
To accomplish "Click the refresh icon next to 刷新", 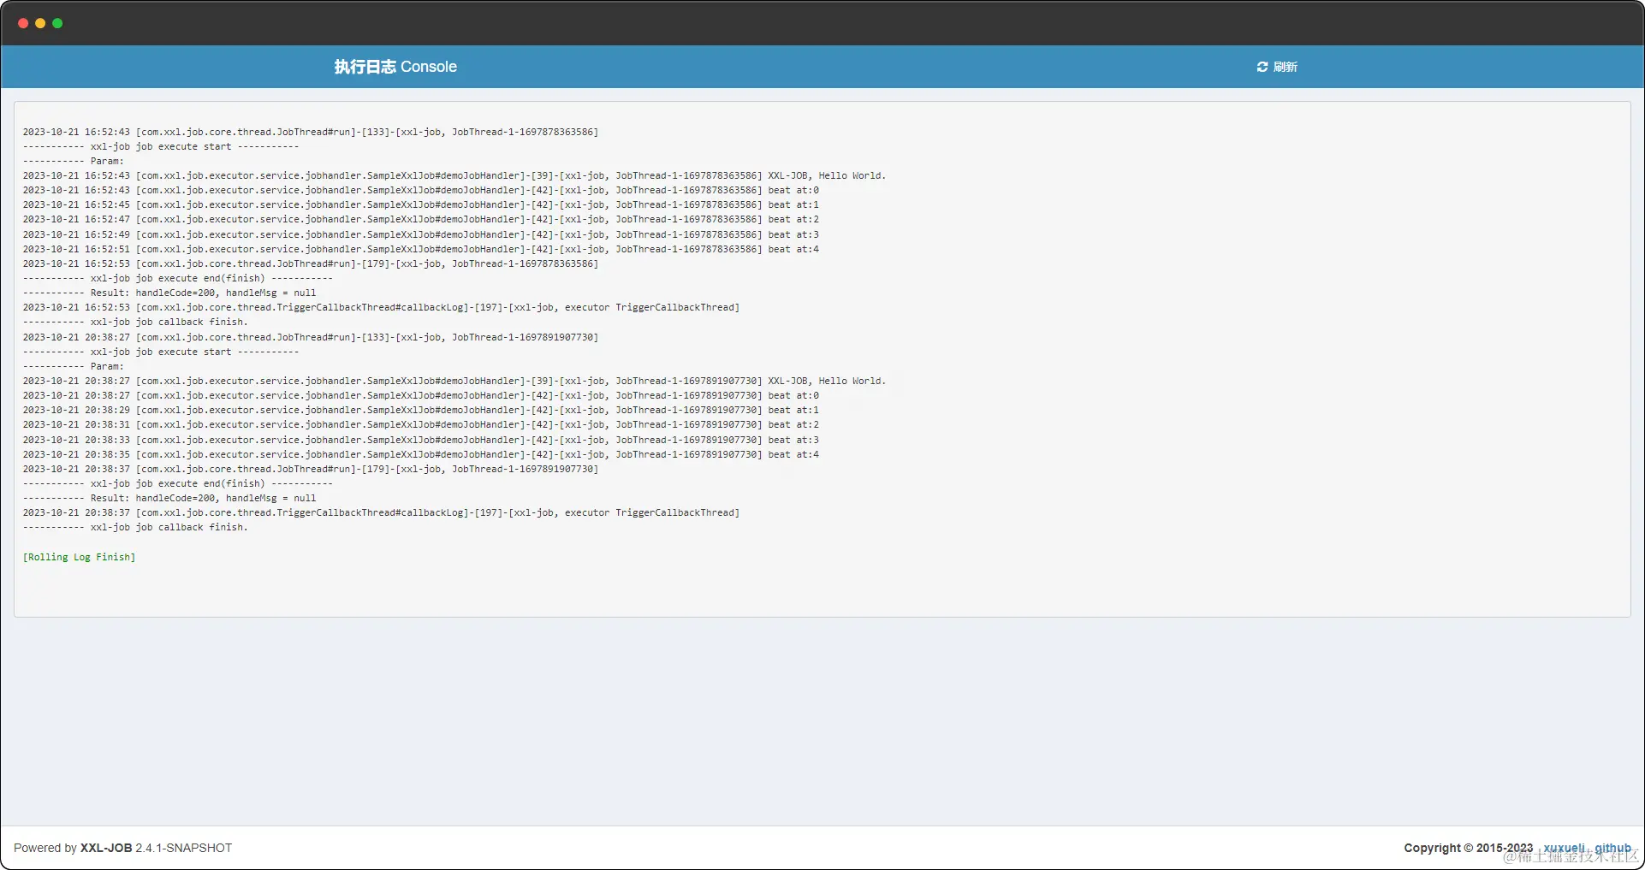I will [1262, 67].
